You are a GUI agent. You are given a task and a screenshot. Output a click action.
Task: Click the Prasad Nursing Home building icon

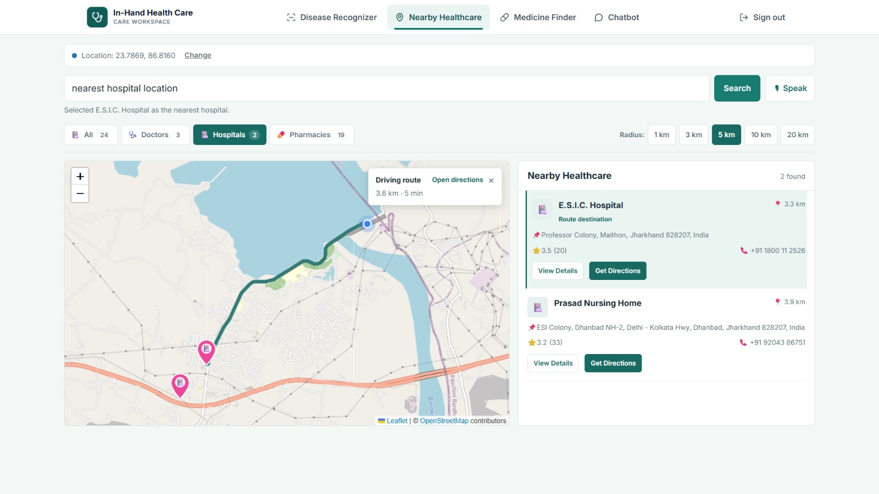pyautogui.click(x=538, y=307)
